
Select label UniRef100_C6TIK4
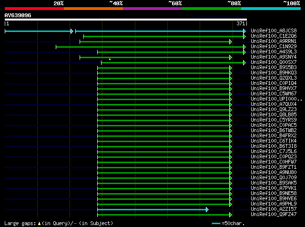click(274, 141)
